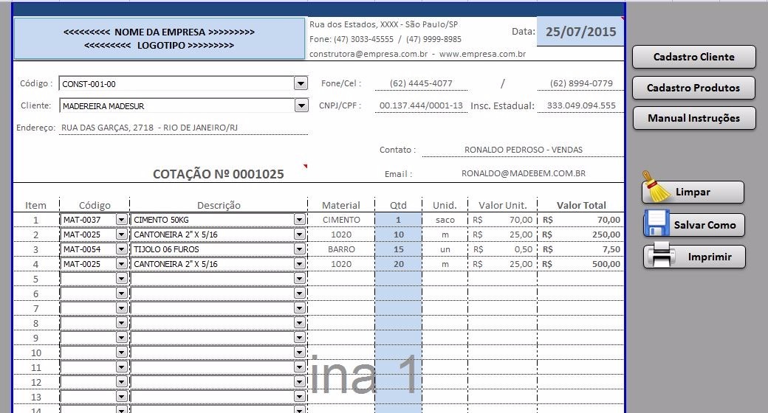Click the printer icon on Imprimir

pos(661,254)
